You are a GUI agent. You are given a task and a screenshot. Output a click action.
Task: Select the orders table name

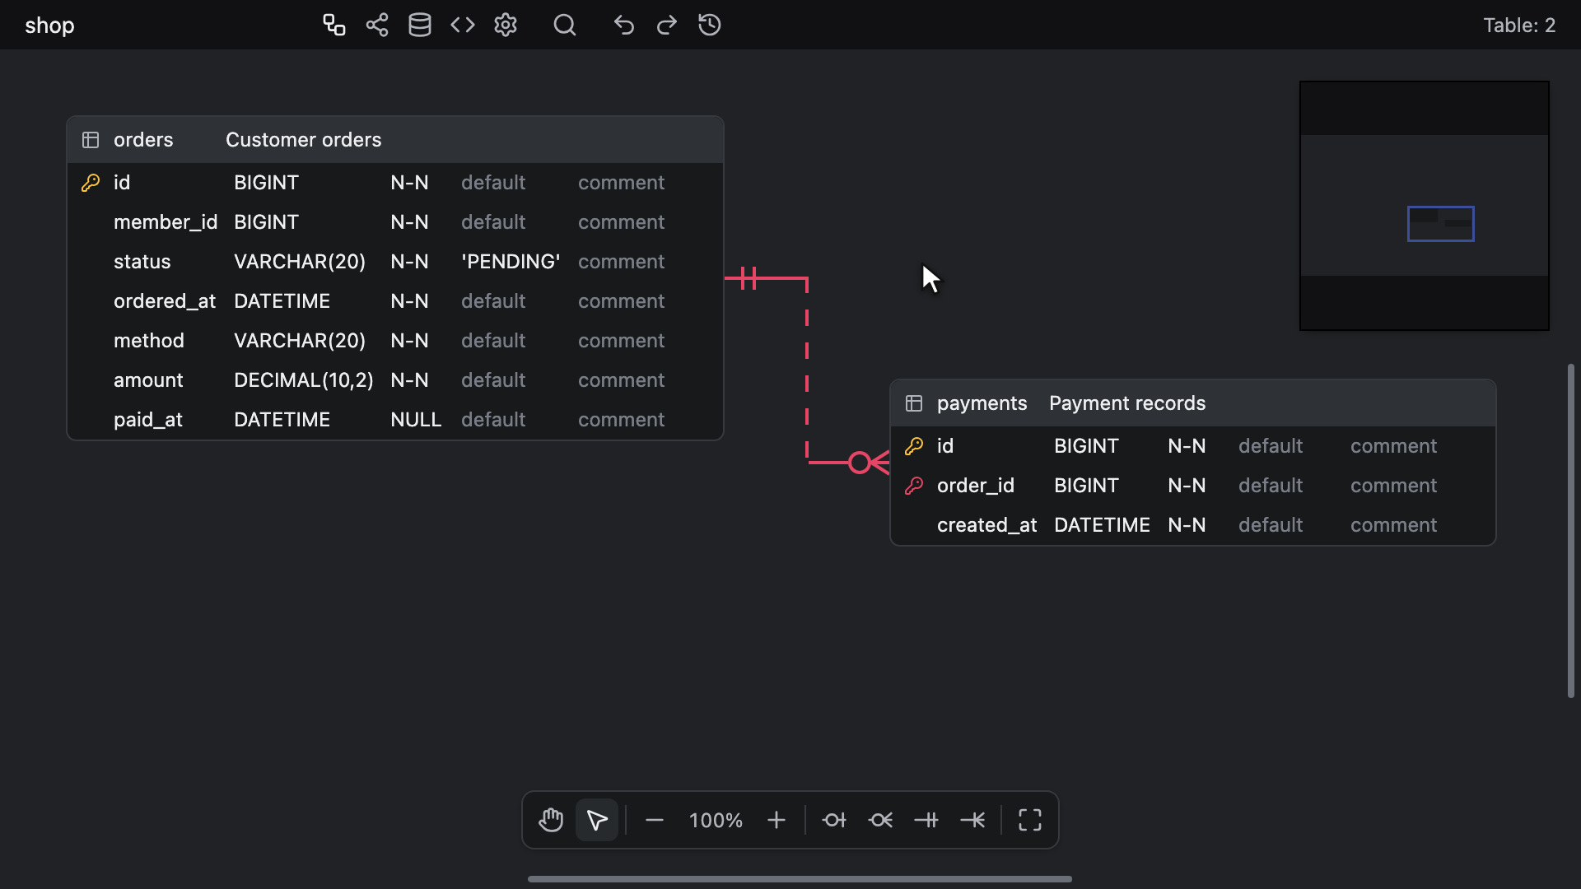143,140
